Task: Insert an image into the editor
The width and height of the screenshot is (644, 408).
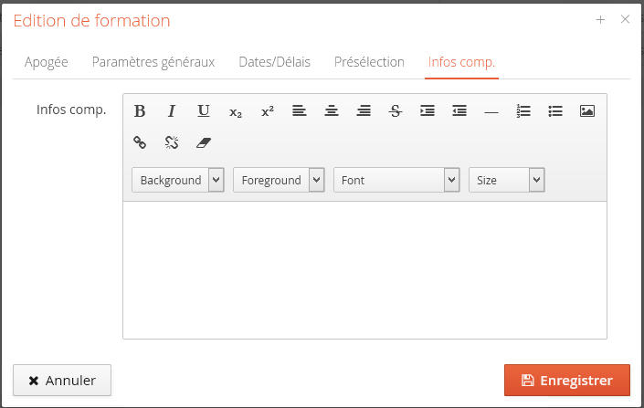Action: tap(587, 111)
